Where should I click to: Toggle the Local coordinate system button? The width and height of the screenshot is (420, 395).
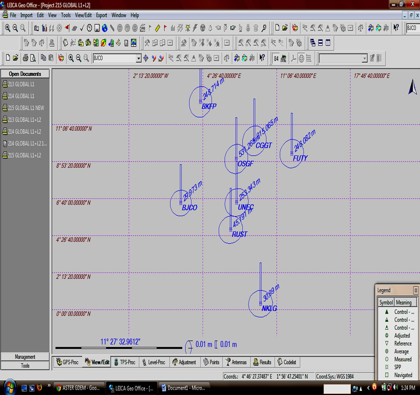(284, 58)
